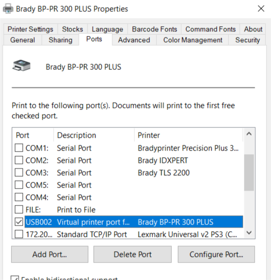271x280 pixels.
Task: Close the Properties dialog
Action: point(261,8)
